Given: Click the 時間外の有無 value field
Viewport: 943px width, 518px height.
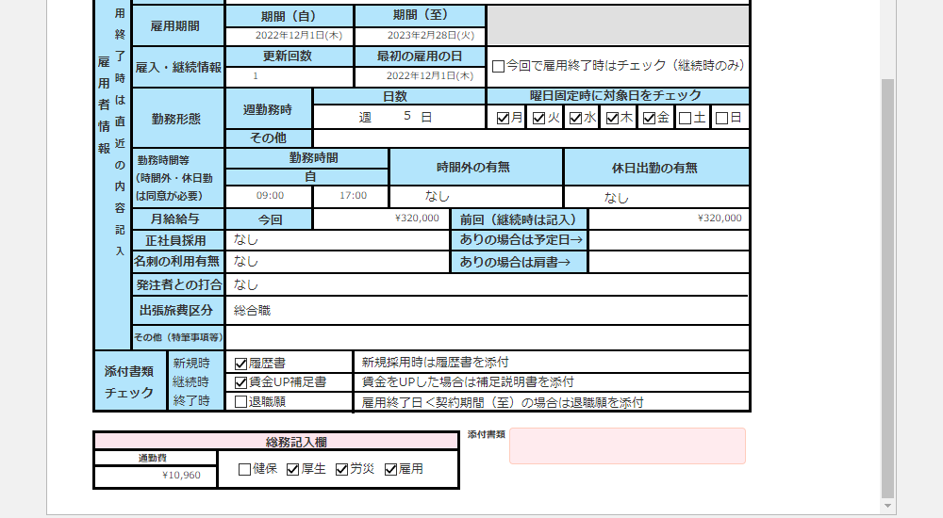Looking at the screenshot, I should click(x=475, y=197).
